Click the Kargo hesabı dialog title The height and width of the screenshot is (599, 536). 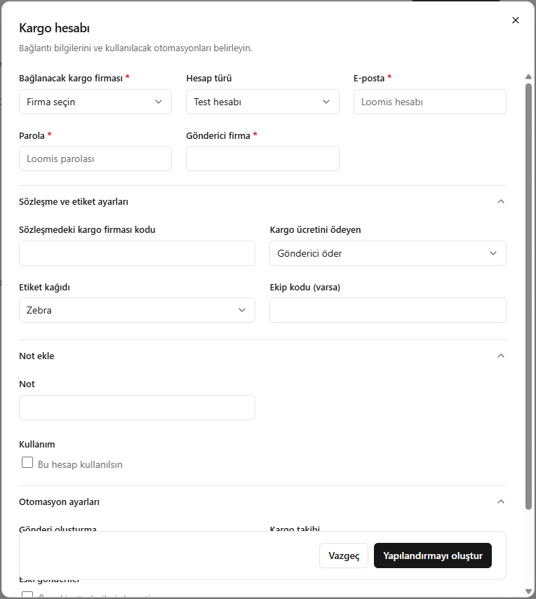coord(54,28)
